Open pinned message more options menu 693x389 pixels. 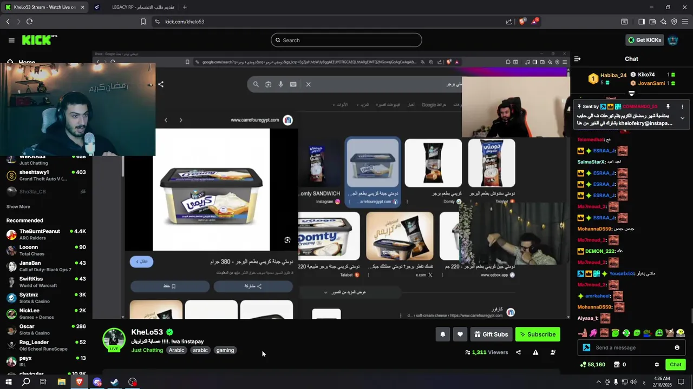(682, 106)
